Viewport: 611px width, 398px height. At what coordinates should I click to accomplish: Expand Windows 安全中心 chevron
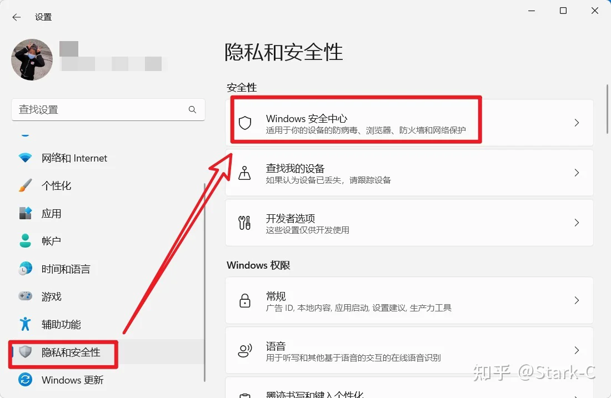577,123
